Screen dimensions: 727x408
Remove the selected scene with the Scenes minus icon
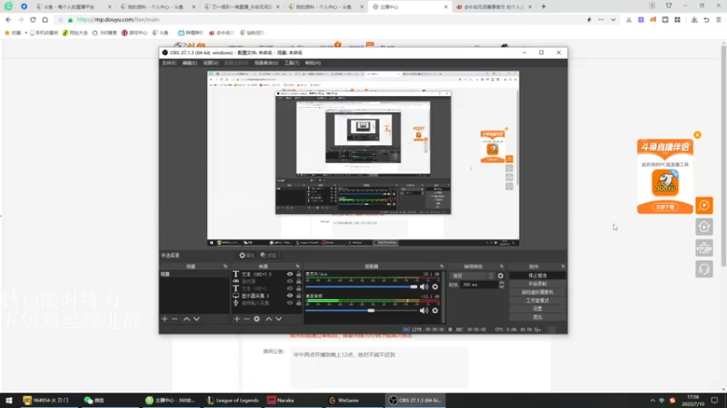click(x=174, y=319)
